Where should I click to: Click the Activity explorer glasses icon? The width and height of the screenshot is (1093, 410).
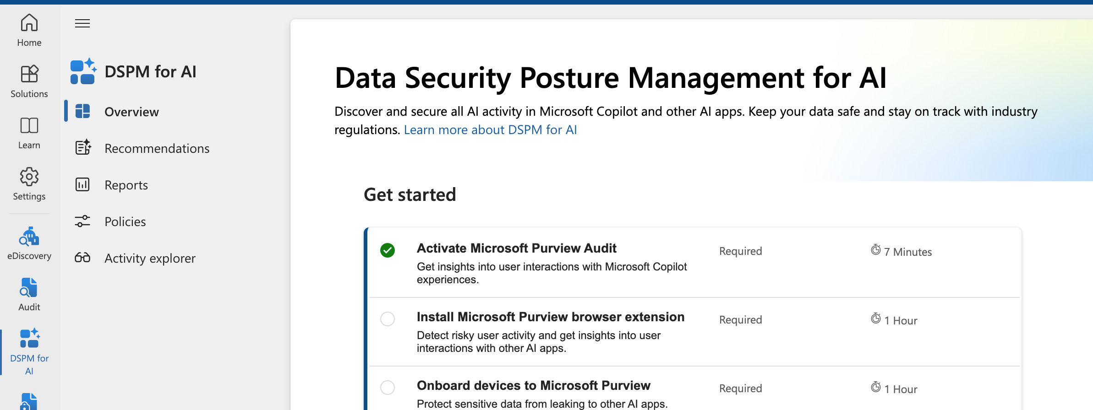pos(82,258)
